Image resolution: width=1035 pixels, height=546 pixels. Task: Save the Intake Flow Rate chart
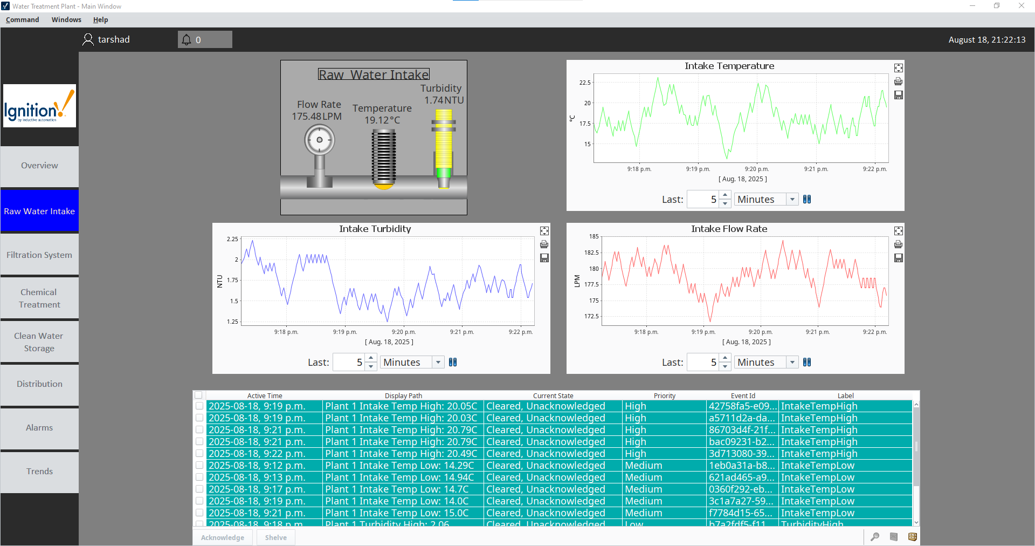[x=898, y=258]
